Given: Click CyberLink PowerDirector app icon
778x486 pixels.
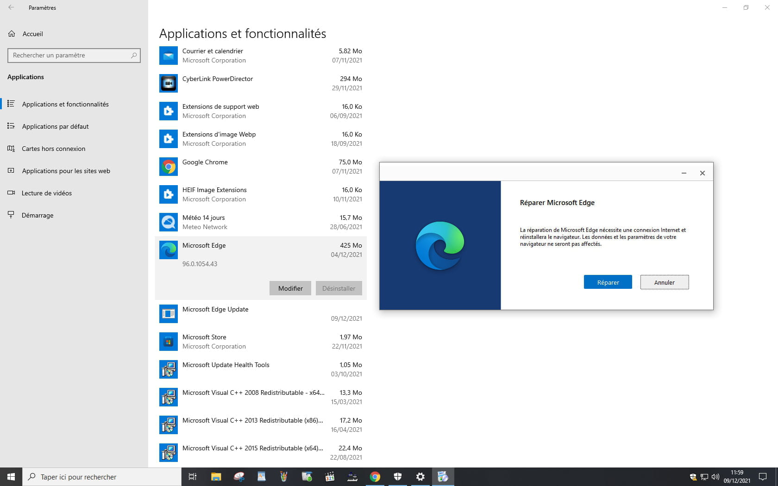Looking at the screenshot, I should [169, 83].
